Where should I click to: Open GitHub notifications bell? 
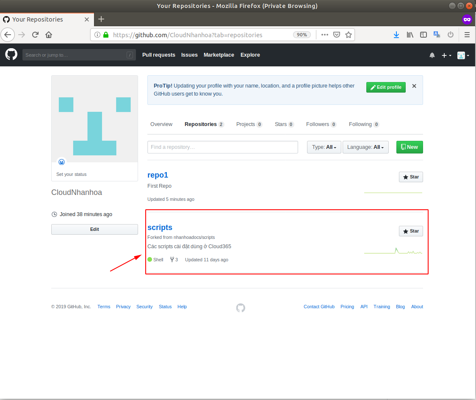tap(432, 55)
